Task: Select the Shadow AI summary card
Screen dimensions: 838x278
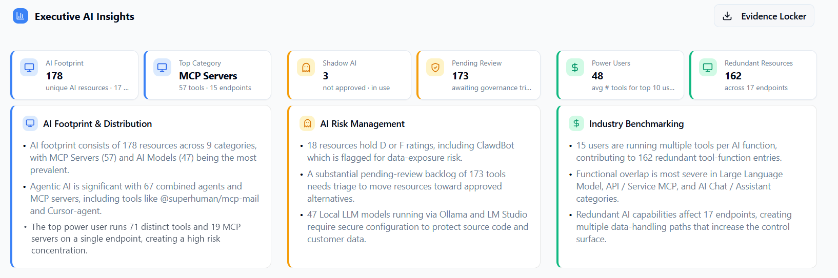Action: 349,75
